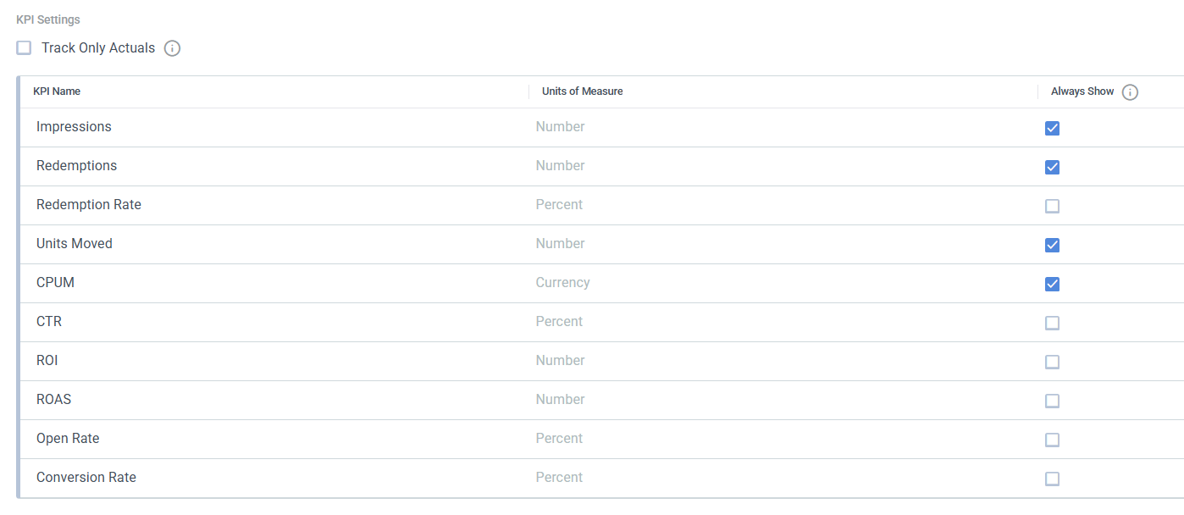Click the info icon beside Track Only Actuals

pos(172,48)
